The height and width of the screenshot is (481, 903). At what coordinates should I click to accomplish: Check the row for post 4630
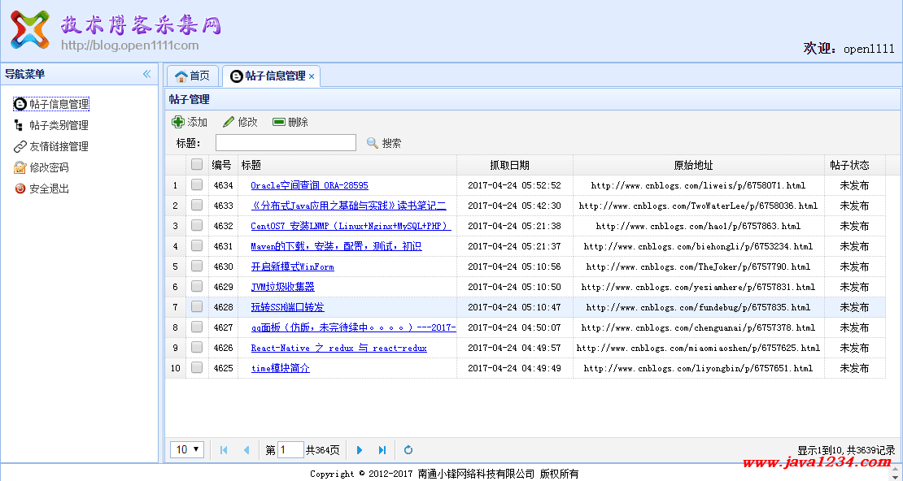tap(197, 266)
